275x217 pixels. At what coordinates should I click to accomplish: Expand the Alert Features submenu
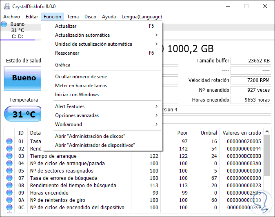pyautogui.click(x=102, y=106)
